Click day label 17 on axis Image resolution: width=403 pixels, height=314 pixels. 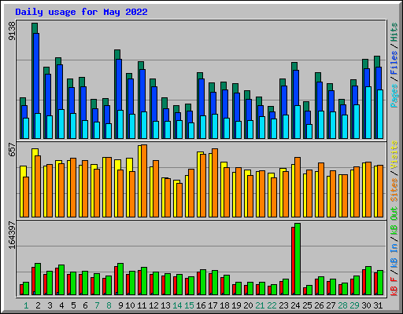point(213,305)
